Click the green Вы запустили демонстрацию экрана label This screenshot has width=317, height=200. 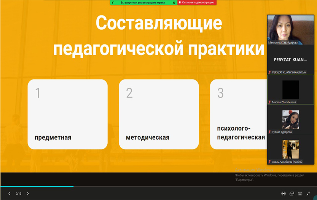(x=143, y=2)
